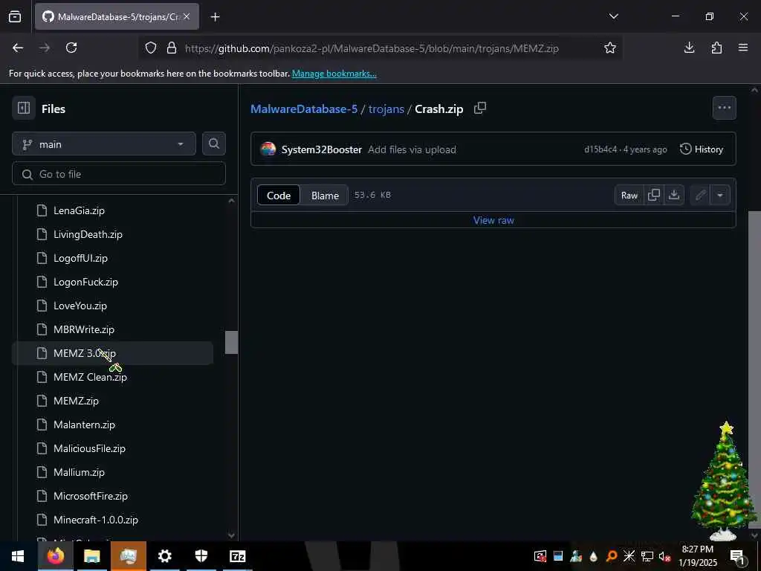Screen dimensions: 761x571
Task: Open Settings gear on the taskbar
Action: [164, 556]
